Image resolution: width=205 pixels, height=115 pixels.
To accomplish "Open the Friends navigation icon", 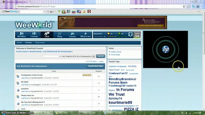I will (34, 34).
